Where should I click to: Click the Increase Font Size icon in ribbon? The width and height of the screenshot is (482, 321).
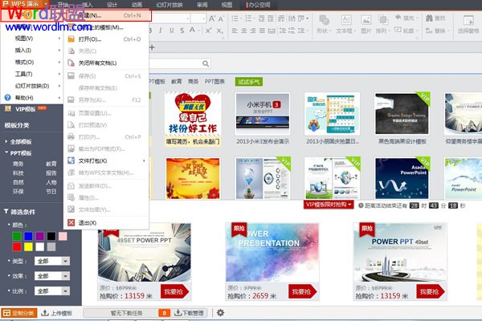coord(212,18)
